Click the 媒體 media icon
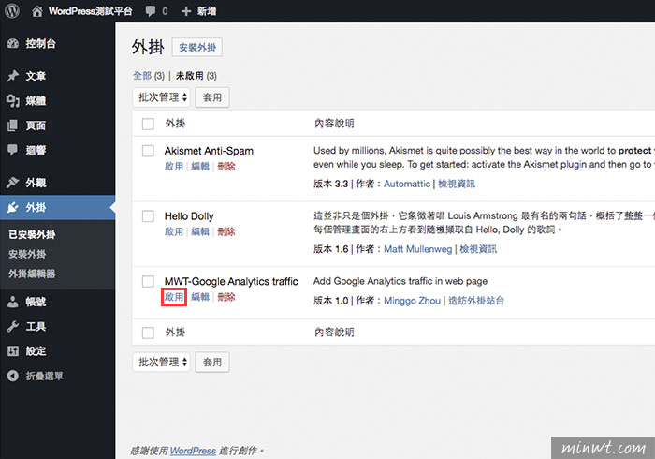 [13, 101]
